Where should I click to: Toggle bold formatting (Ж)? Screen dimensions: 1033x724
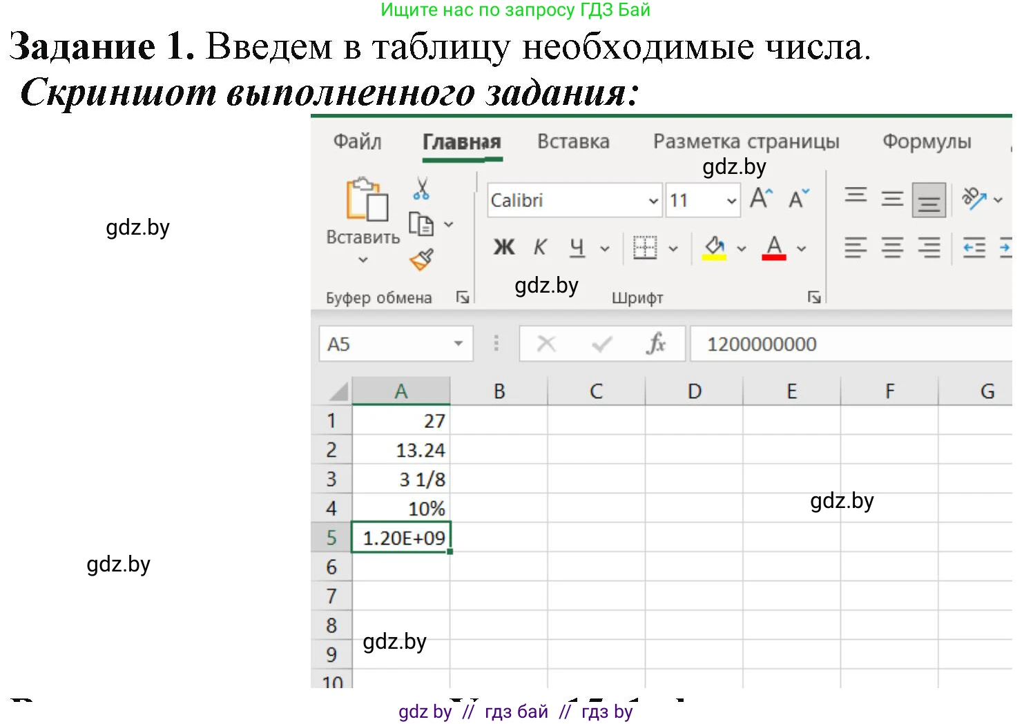tap(503, 247)
